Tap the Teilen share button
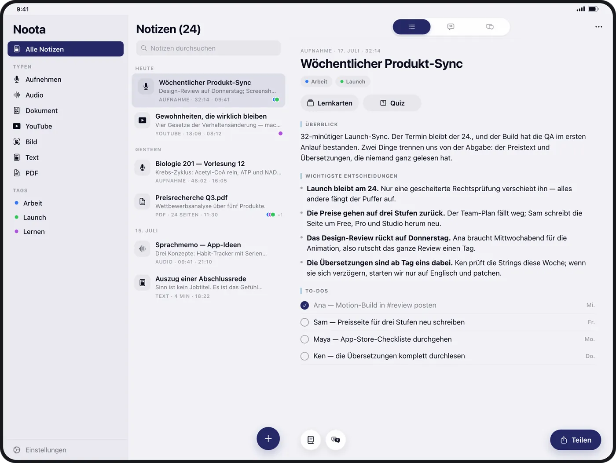This screenshot has width=616, height=463. (576, 440)
